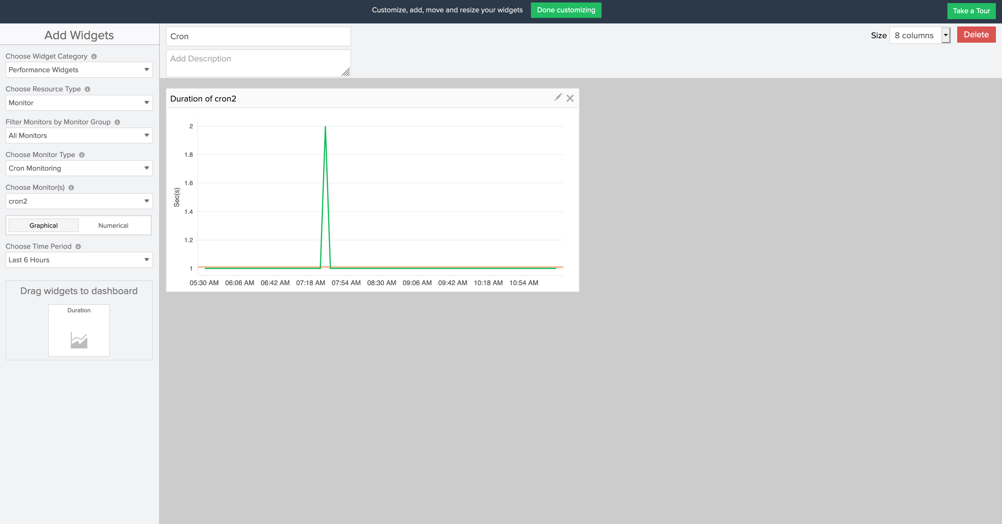Viewport: 1002px width, 524px height.
Task: Expand the Monitor resource type dropdown
Action: coord(79,103)
